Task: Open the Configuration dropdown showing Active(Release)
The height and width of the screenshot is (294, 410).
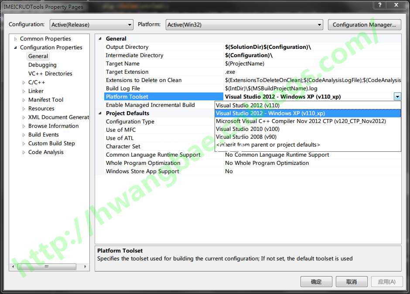Action: [x=91, y=24]
